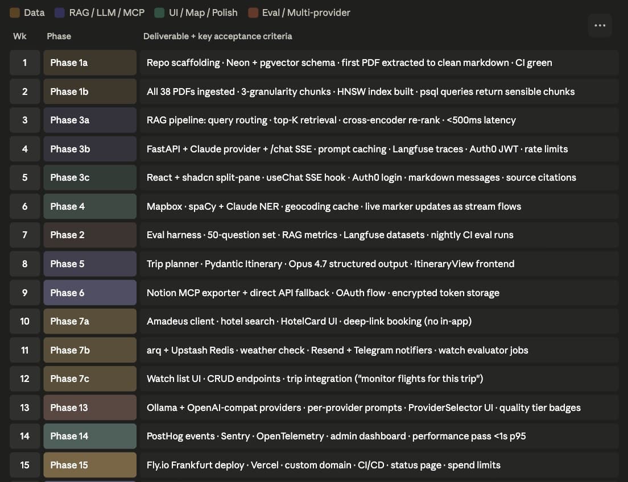
Task: Select the Phase 14 cell
Action: pos(90,437)
